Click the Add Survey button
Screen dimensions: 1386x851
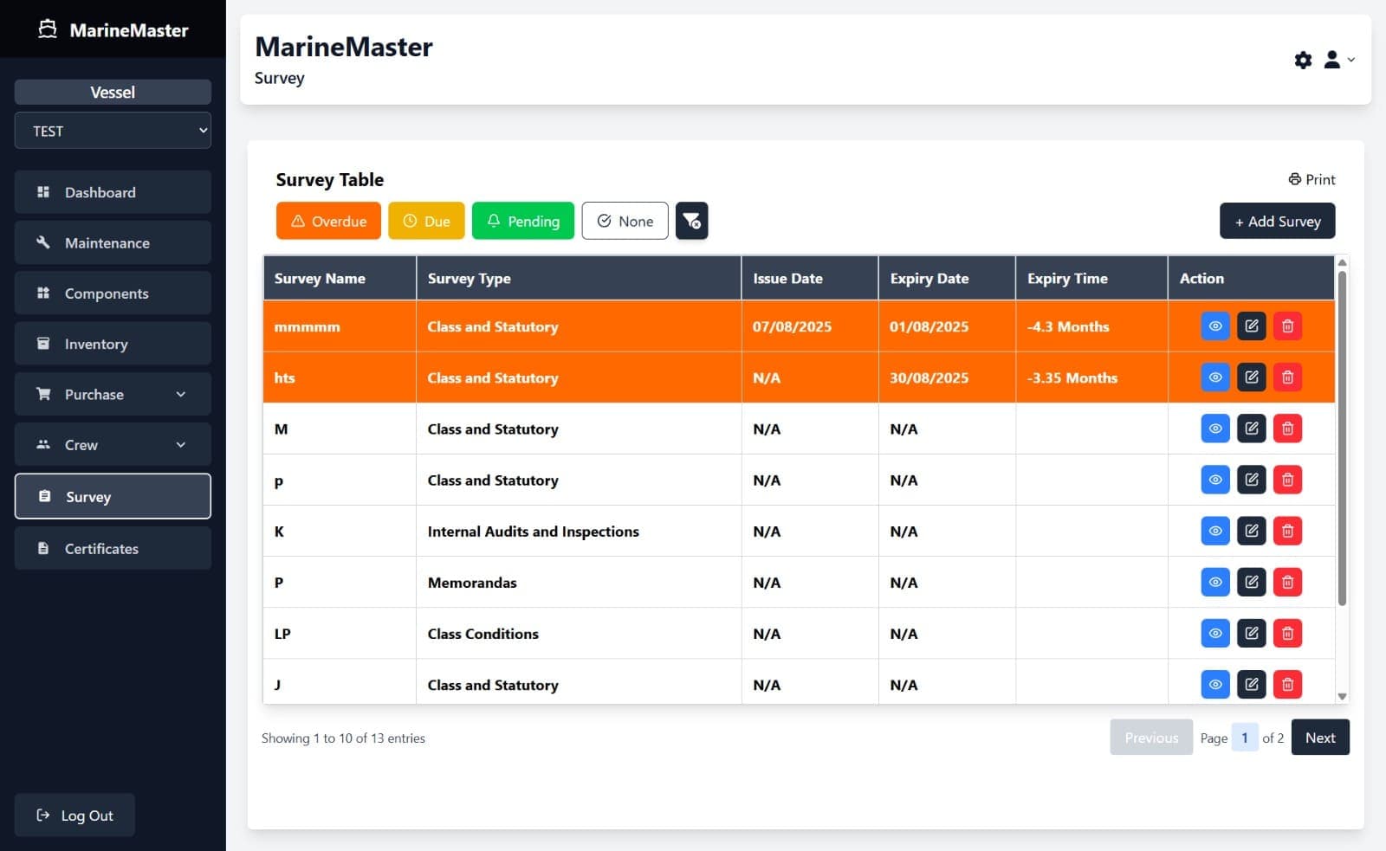(x=1277, y=221)
